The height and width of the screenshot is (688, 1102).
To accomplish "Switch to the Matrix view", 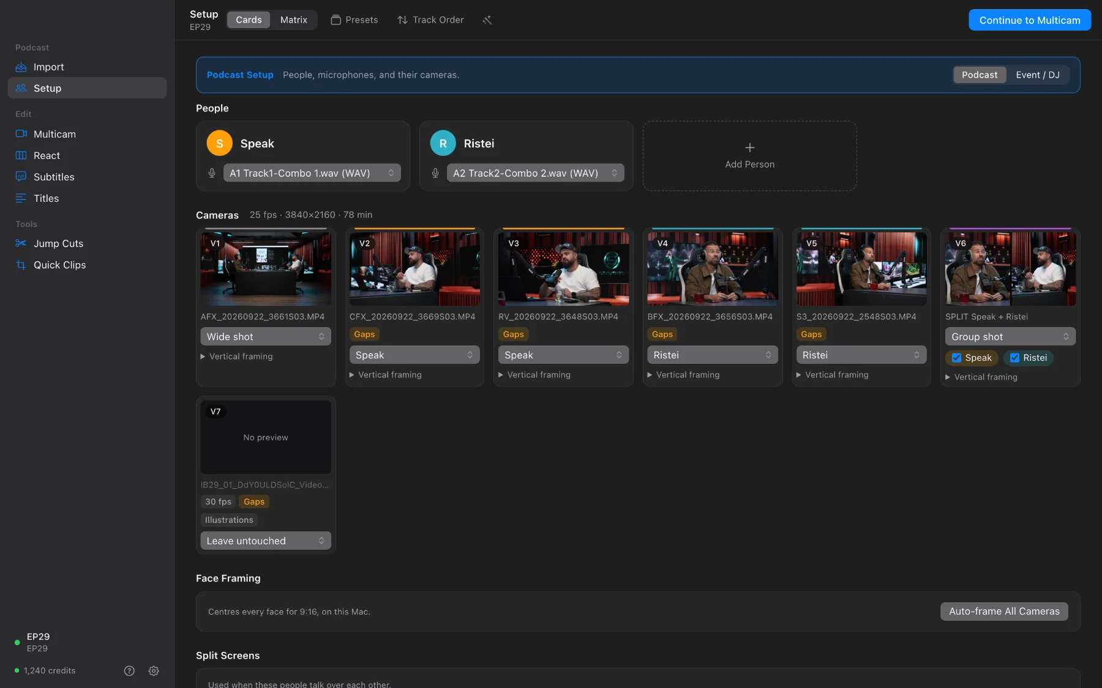I will point(294,20).
